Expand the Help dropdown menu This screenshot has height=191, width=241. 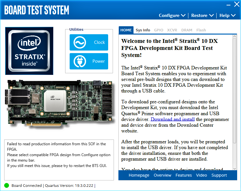tap(227, 15)
